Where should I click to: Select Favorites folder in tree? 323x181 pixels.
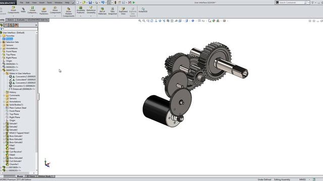tap(10, 36)
